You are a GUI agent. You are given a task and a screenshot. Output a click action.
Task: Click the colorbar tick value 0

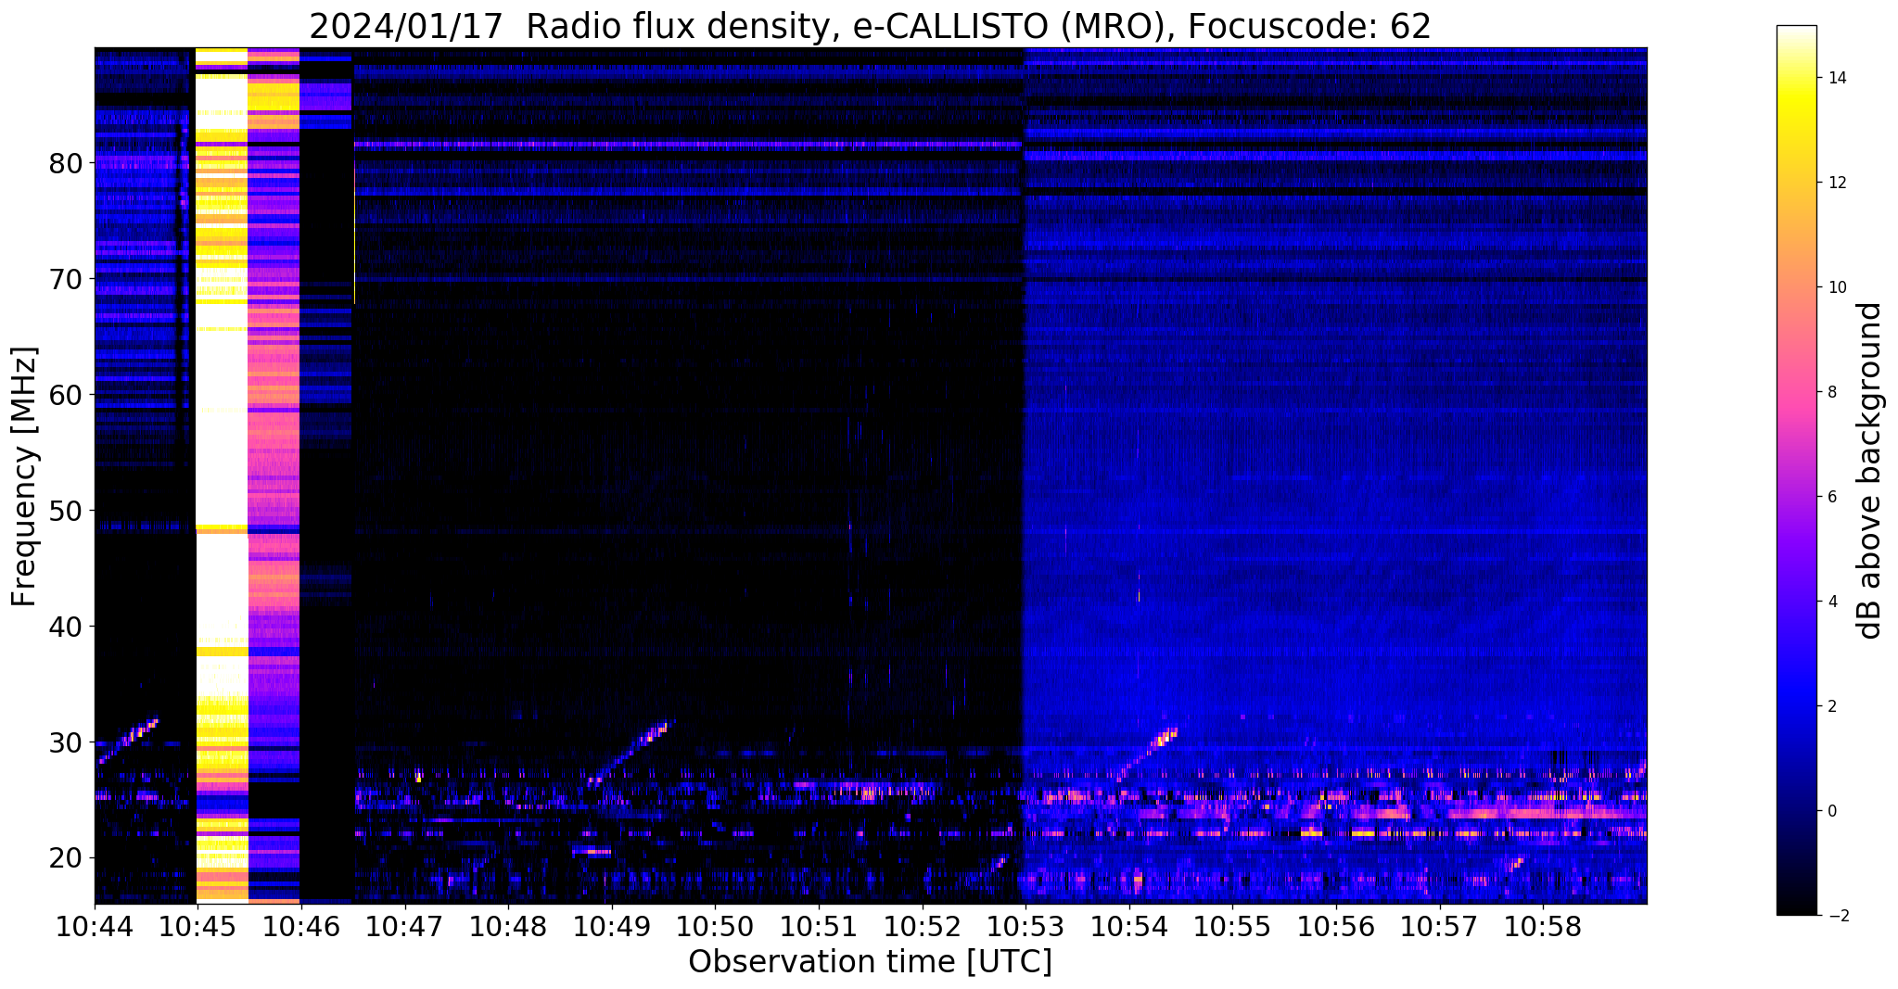[x=1832, y=811]
